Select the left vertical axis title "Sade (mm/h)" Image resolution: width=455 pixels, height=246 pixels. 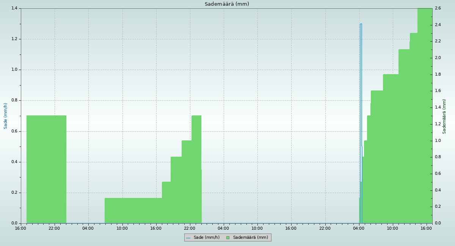[6, 116]
